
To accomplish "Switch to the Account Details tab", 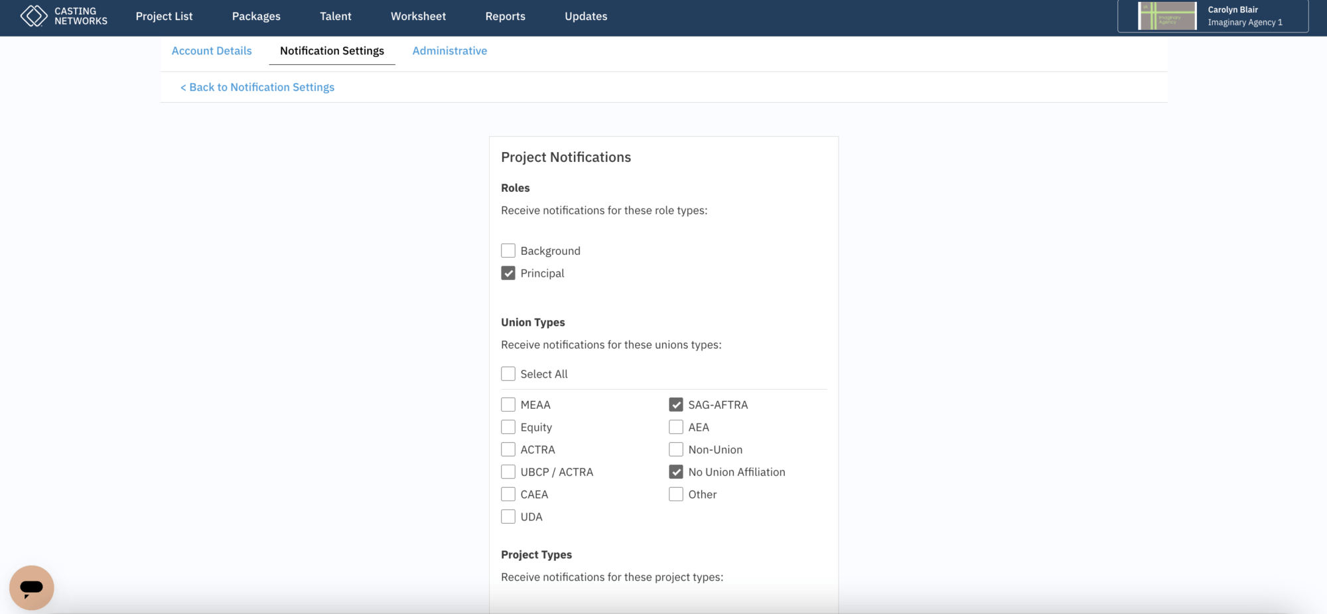I will [x=212, y=50].
